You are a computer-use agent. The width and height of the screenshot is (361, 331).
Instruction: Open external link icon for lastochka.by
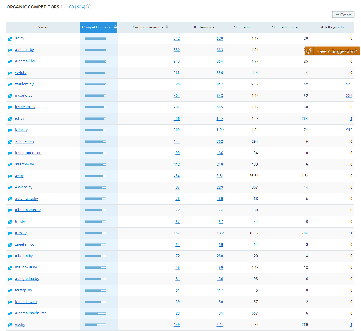(10, 108)
